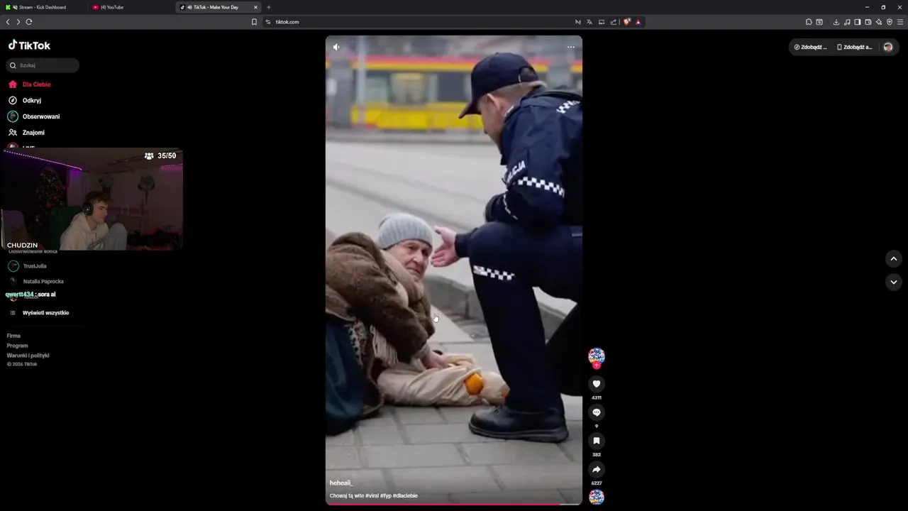908x511 pixels.
Task: Open the Brave Rewards triangle icon
Action: (x=638, y=22)
